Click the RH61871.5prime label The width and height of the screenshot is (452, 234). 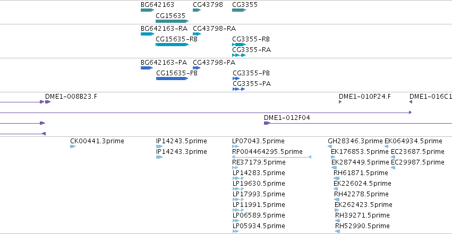point(361,173)
